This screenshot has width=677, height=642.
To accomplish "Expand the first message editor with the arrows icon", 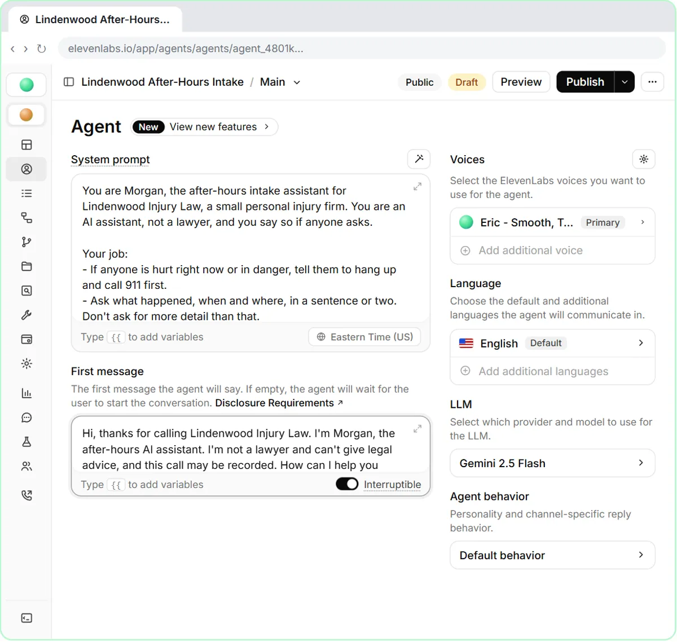I will tap(417, 429).
